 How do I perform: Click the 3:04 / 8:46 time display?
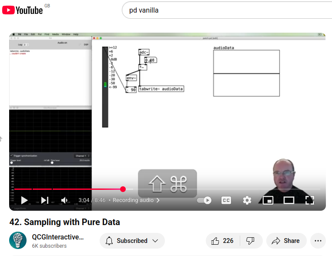point(92,200)
